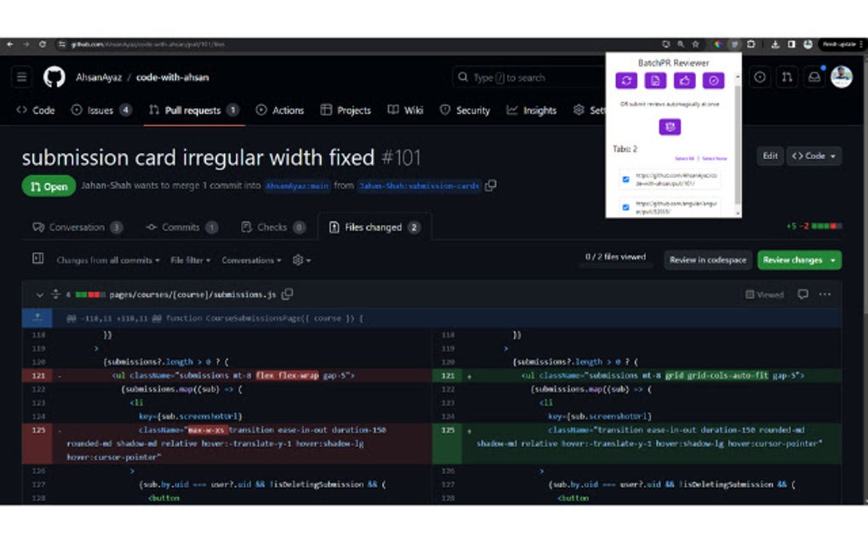
Task: Click the Review in codespace button
Action: click(707, 260)
